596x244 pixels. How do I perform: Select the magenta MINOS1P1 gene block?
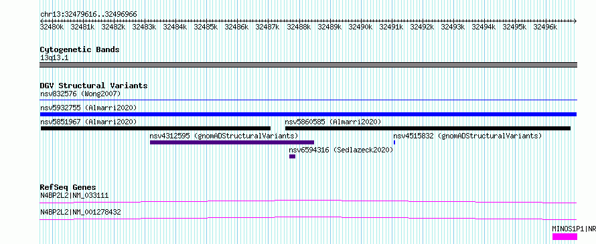point(565,237)
